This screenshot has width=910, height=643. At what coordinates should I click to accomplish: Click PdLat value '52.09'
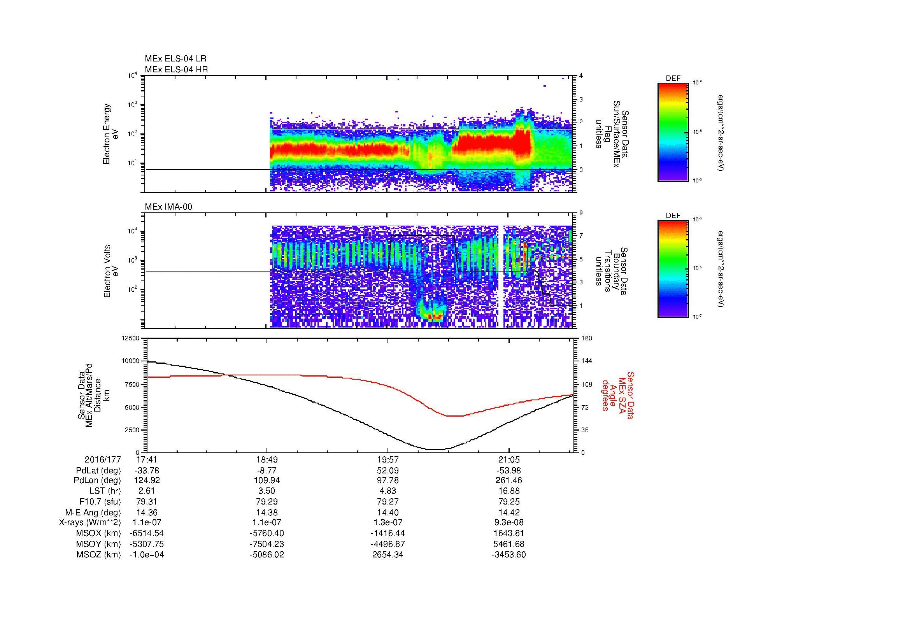coord(388,471)
